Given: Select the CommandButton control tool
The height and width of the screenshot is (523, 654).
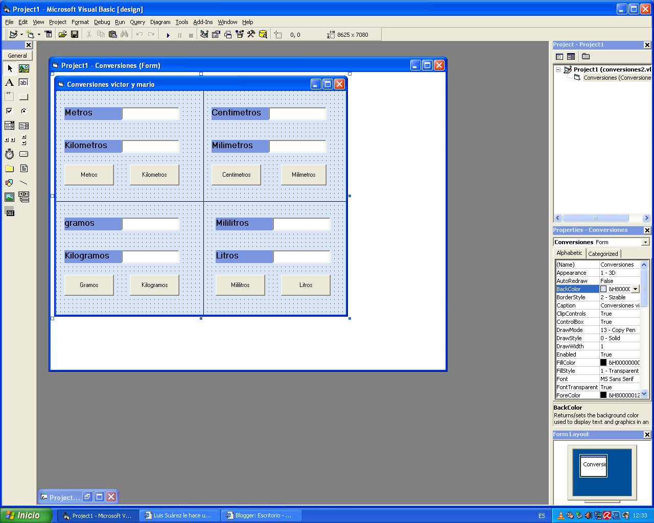Looking at the screenshot, I should click(x=24, y=97).
